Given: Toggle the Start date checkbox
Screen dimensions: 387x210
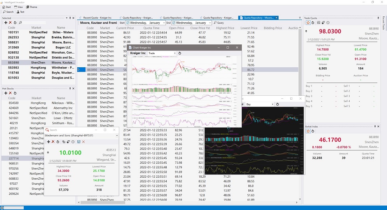Looking at the screenshot, I should [127, 23].
